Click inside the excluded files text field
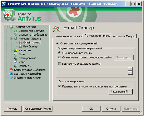 point(93,71)
